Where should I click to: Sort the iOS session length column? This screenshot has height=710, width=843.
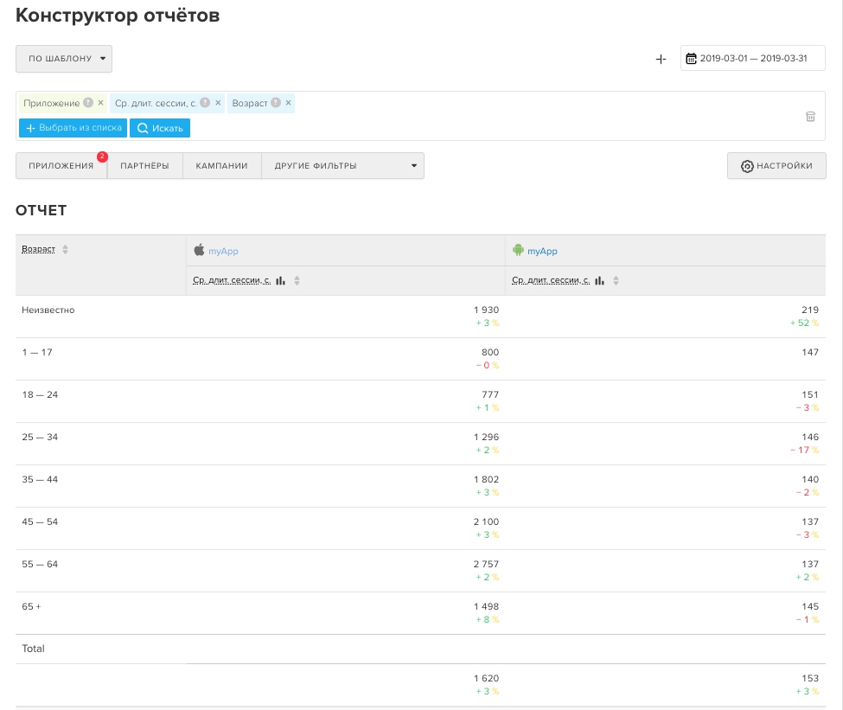tap(297, 281)
